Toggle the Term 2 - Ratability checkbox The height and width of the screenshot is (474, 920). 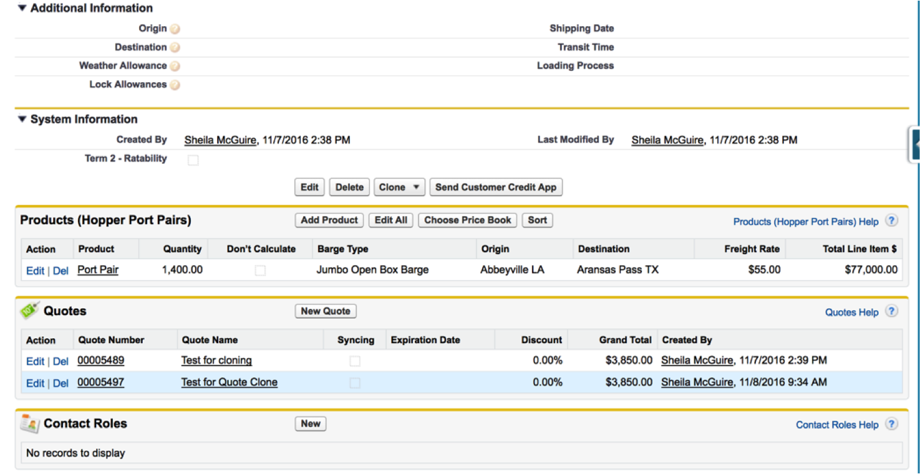pyautogui.click(x=193, y=160)
